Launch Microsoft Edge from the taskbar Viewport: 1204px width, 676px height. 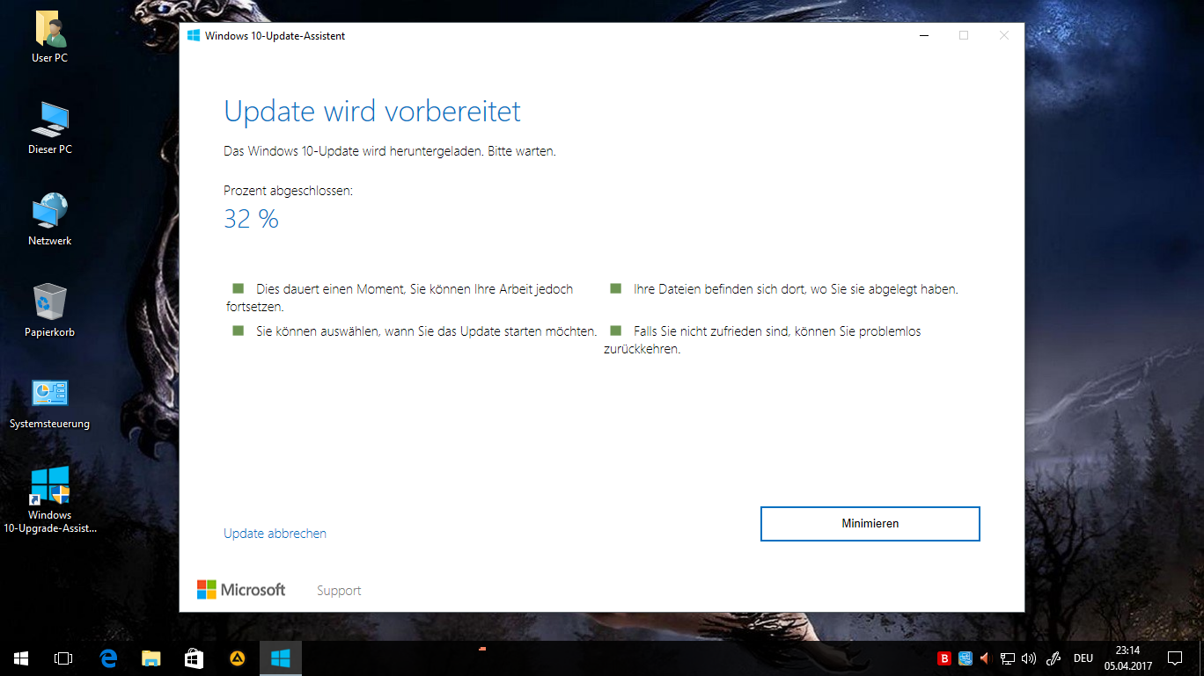[108, 658]
